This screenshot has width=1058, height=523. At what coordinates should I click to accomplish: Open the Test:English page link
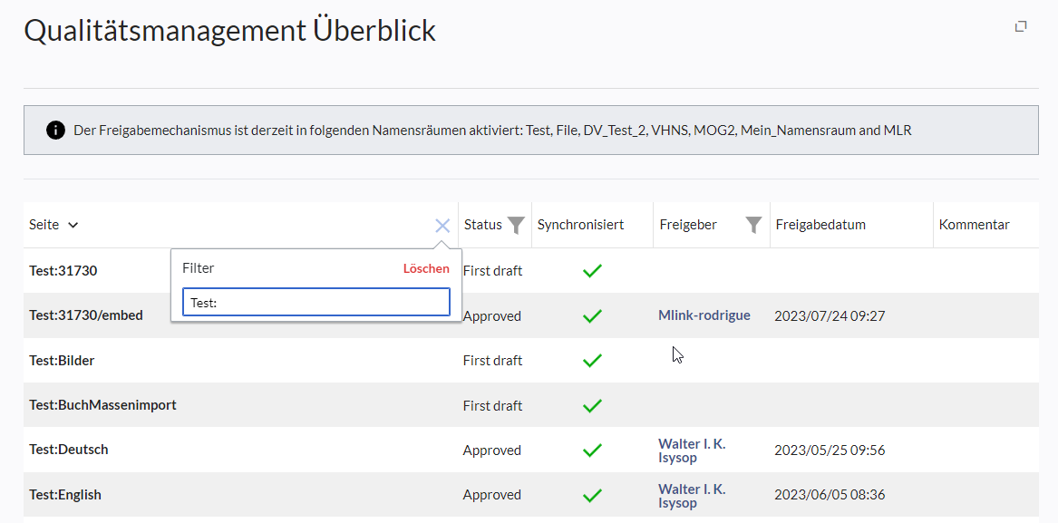(65, 495)
